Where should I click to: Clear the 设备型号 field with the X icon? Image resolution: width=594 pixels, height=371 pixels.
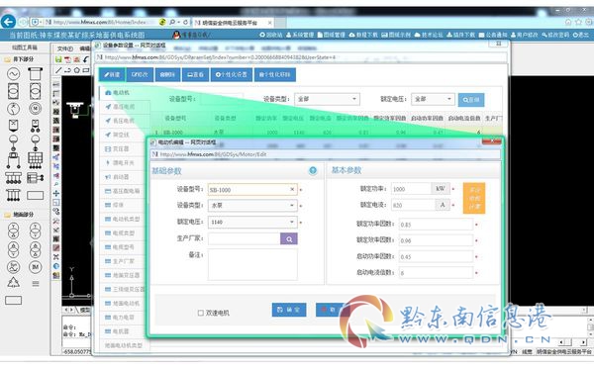pyautogui.click(x=292, y=189)
